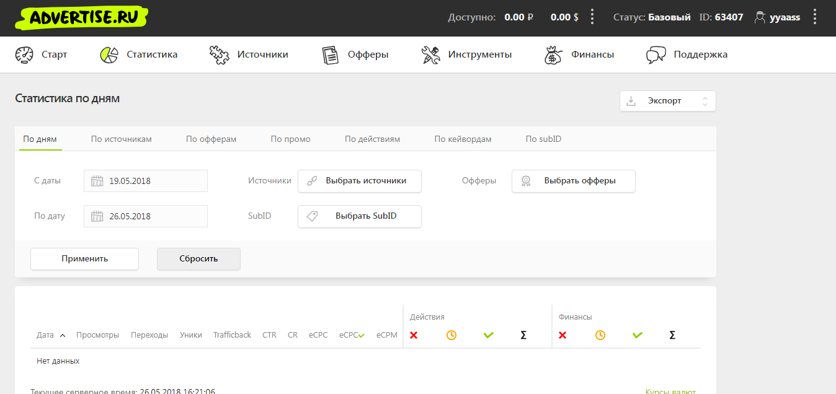Image resolution: width=836 pixels, height=394 pixels.
Task: Click the sigma total under Действия
Action: click(523, 335)
